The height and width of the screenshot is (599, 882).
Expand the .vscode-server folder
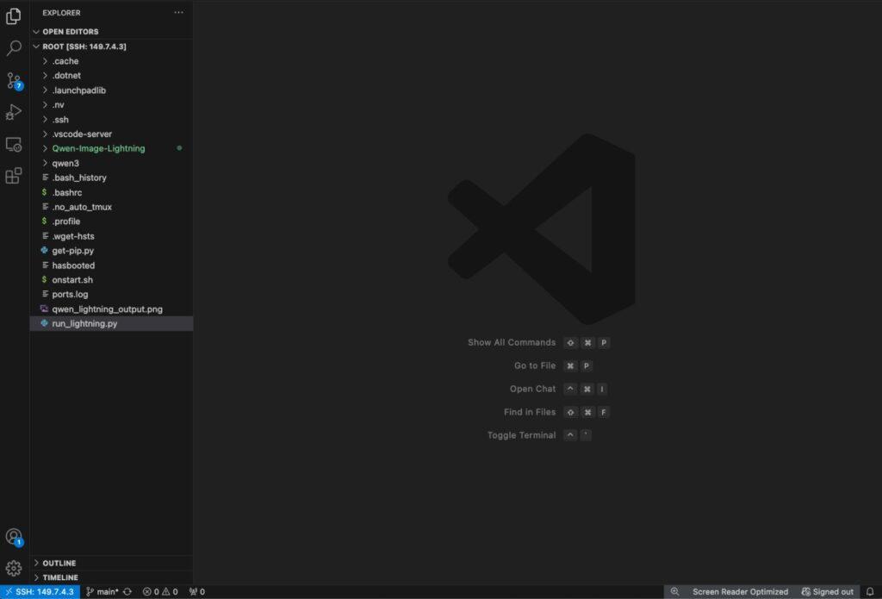[x=111, y=134]
